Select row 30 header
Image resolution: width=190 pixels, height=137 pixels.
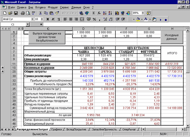14,76
